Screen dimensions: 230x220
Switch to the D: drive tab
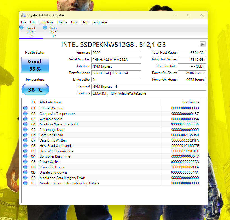pyautogui.click(x=54, y=32)
